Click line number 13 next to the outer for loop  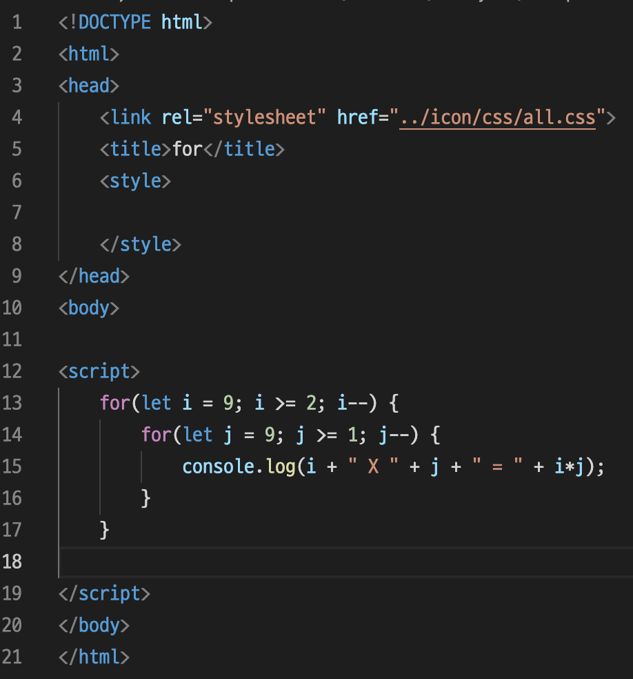pyautogui.click(x=12, y=403)
